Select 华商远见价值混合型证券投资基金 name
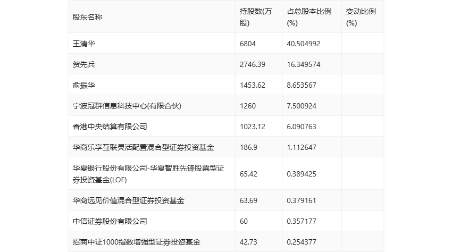Viewport: 452px width, 252px height. (128, 200)
